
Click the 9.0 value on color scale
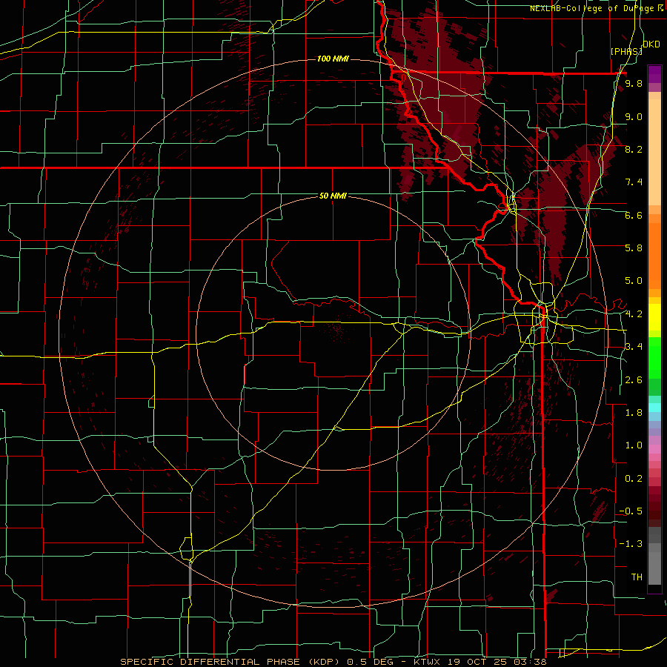pyautogui.click(x=634, y=116)
